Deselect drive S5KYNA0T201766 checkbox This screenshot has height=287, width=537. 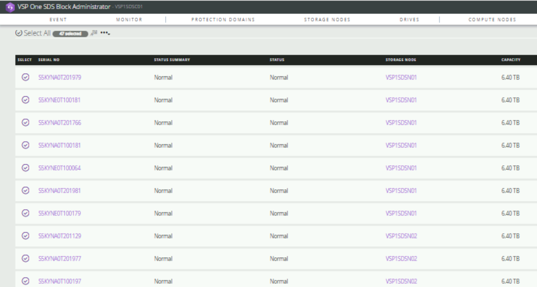point(26,122)
